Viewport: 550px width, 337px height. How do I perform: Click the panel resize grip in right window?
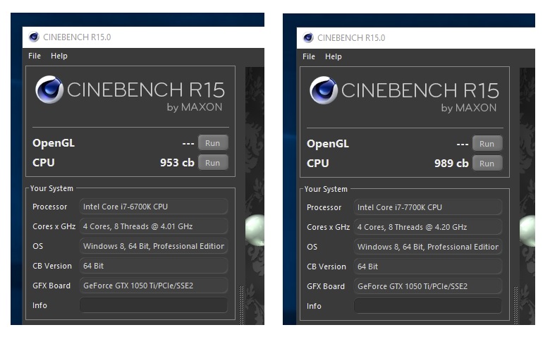515,306
